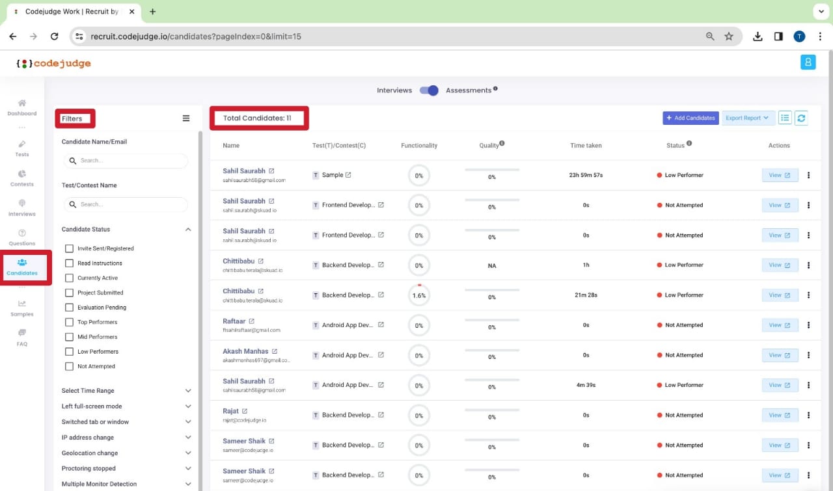This screenshot has height=491, width=833.
Task: Open the list view columns icon
Action: (x=785, y=118)
